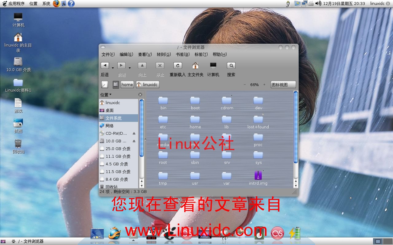The height and width of the screenshot is (245, 393).
Task: Click the 后退 (Back) navigation icon
Action: point(104,65)
